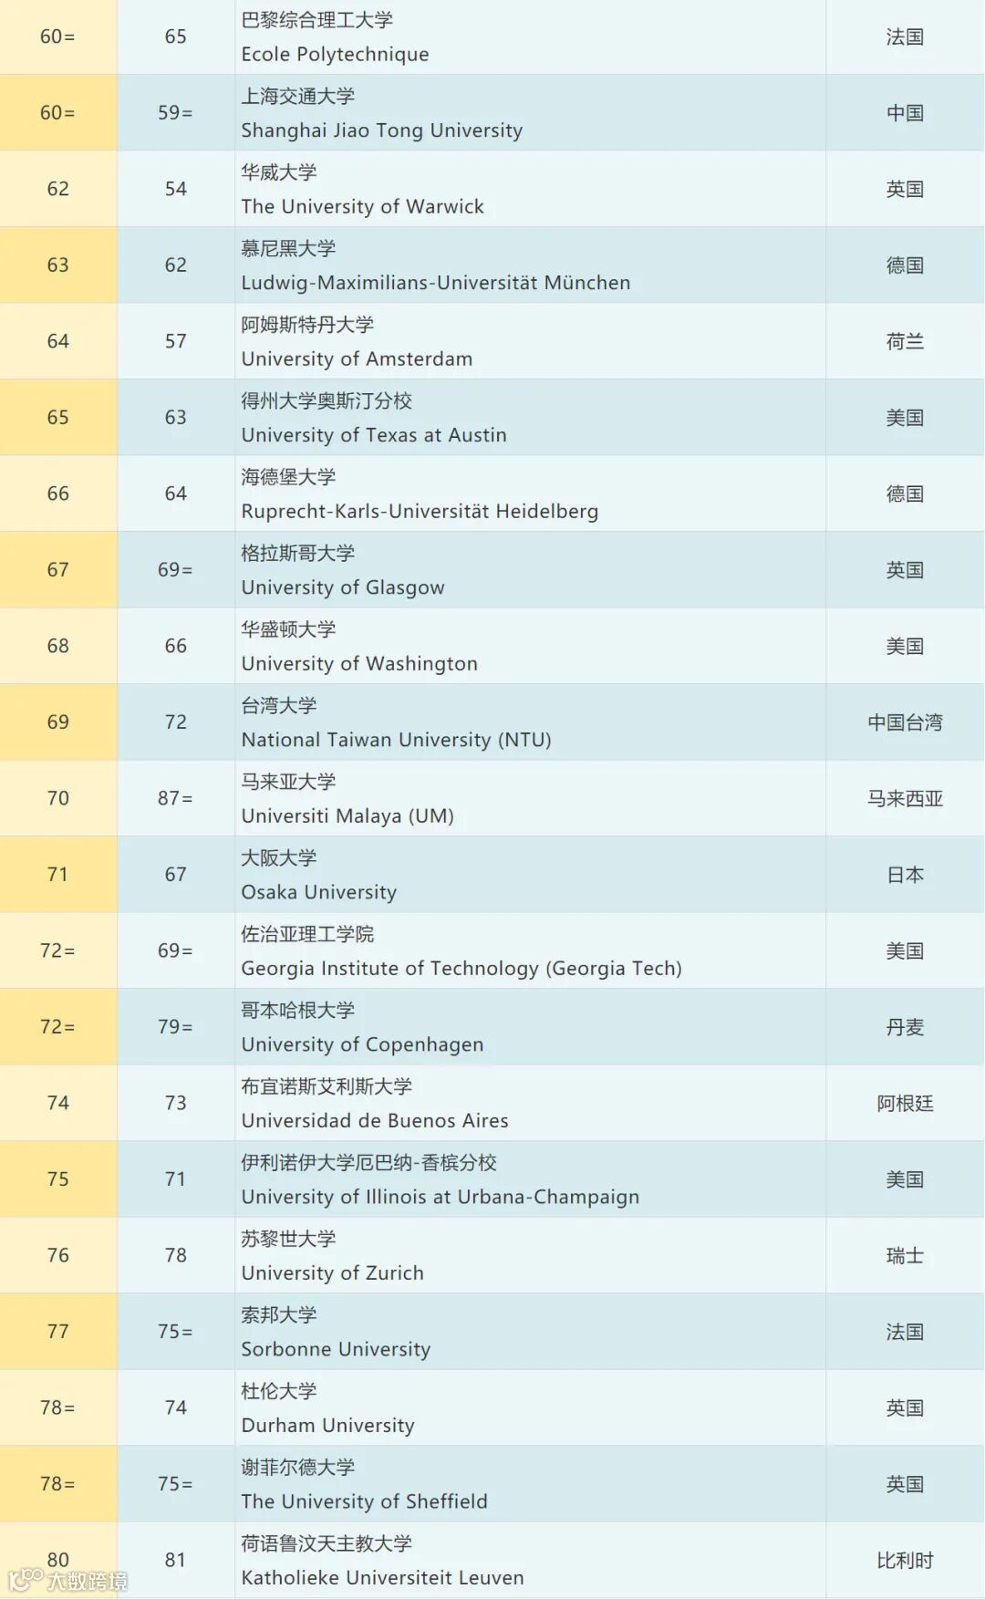Select previous rank 87= in Malaya row
The height and width of the screenshot is (1599, 985).
175,798
